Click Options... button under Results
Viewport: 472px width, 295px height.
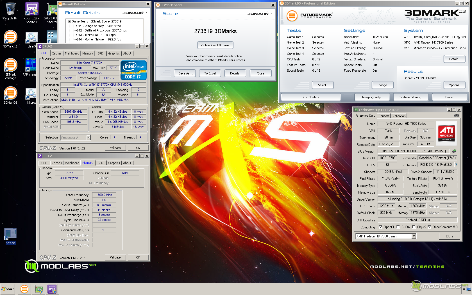[455, 85]
